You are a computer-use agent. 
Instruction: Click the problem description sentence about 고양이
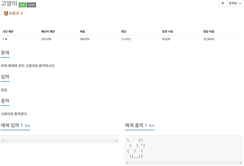point(28,66)
